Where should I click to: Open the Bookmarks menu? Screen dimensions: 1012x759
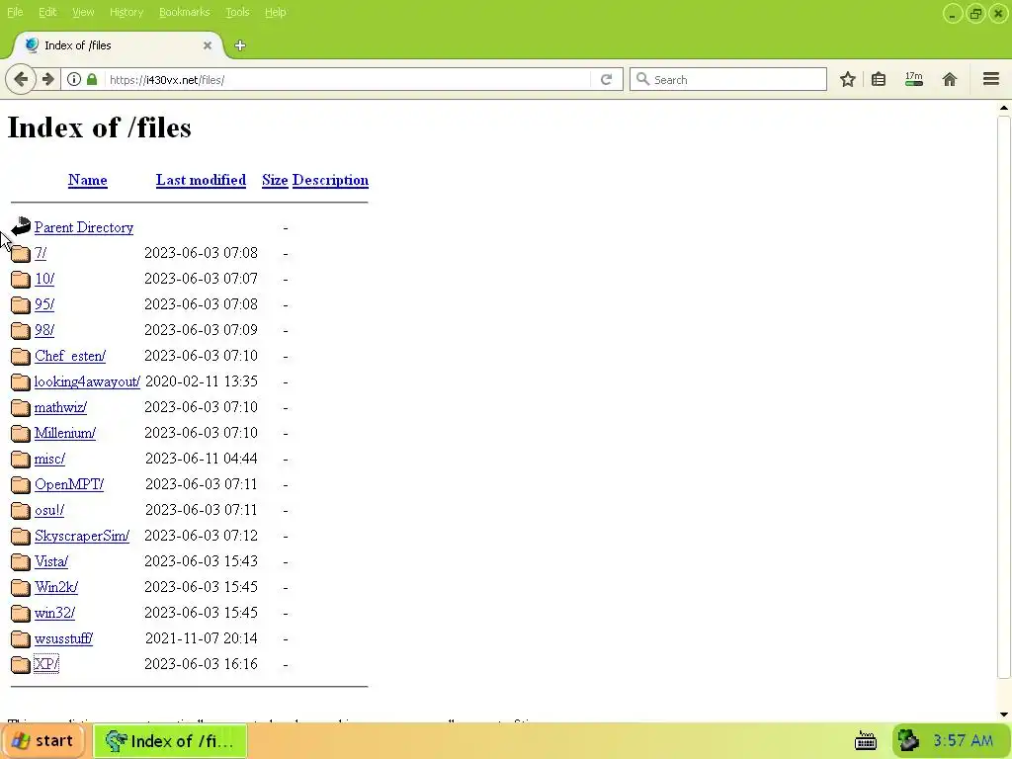[184, 12]
